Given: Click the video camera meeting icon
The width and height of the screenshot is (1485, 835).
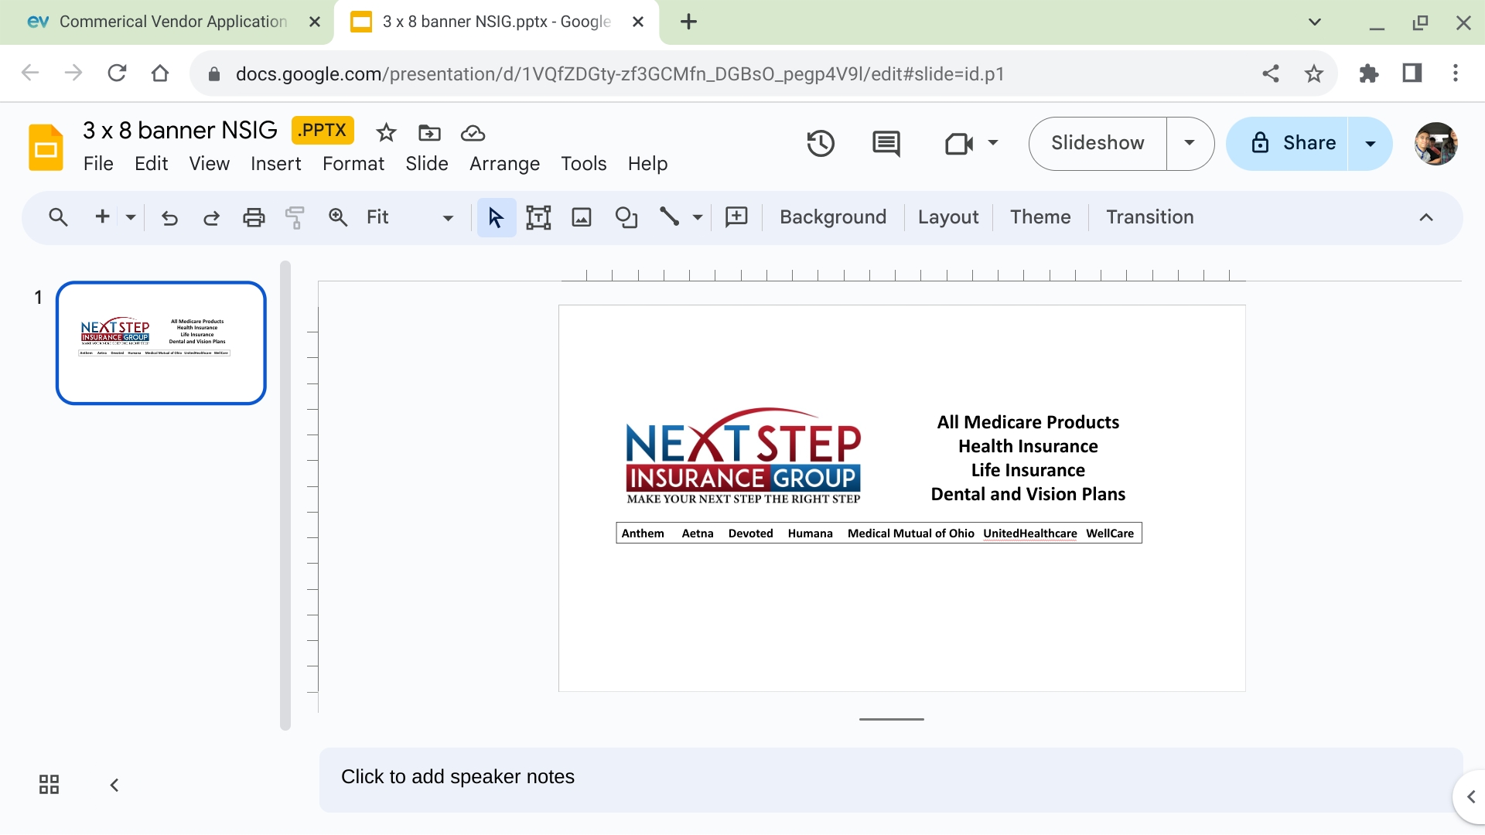Looking at the screenshot, I should point(959,144).
